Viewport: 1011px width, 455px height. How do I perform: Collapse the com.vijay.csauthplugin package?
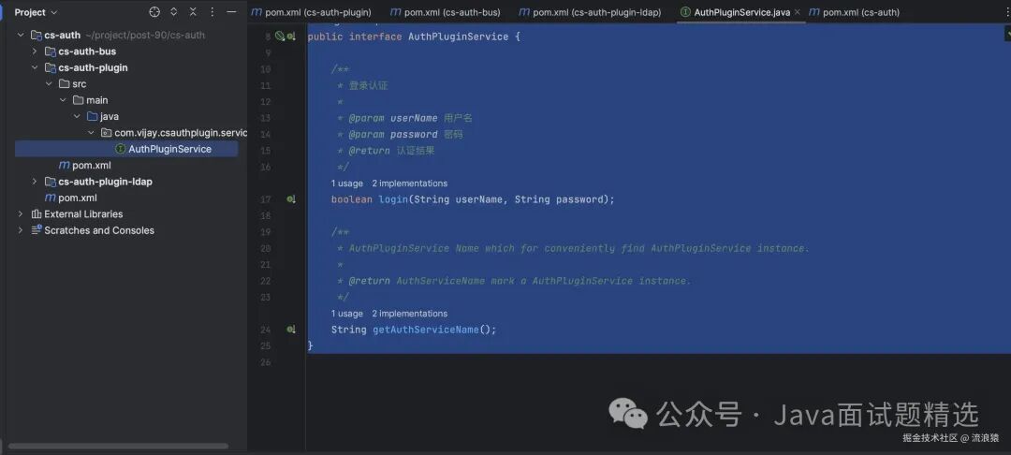[x=92, y=133]
